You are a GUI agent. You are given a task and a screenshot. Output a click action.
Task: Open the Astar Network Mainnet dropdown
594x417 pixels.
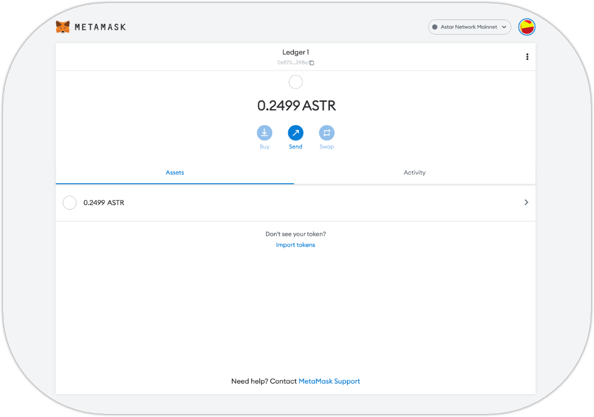tap(469, 27)
